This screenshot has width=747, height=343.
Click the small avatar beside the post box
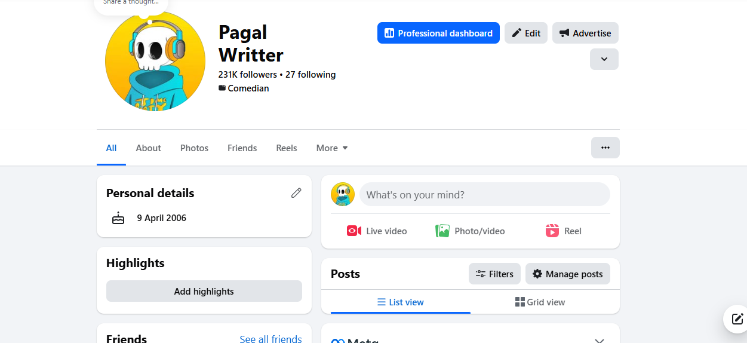tap(343, 195)
